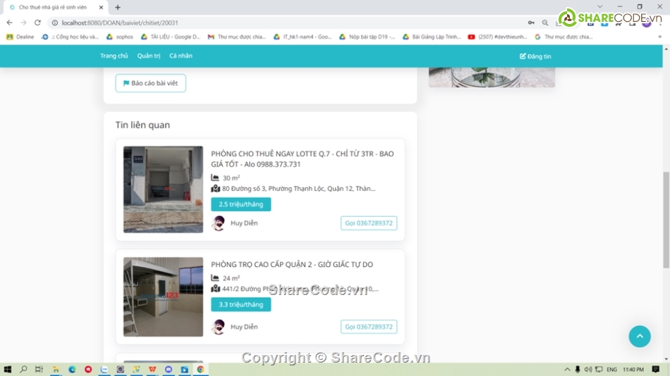Image resolution: width=670 pixels, height=376 pixels.
Task: Open the PHÒNG TRỌ CAO CẤP QUẬN 2 listing title
Action: (292, 264)
